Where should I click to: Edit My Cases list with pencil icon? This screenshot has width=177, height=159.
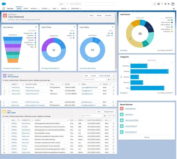[113, 116]
